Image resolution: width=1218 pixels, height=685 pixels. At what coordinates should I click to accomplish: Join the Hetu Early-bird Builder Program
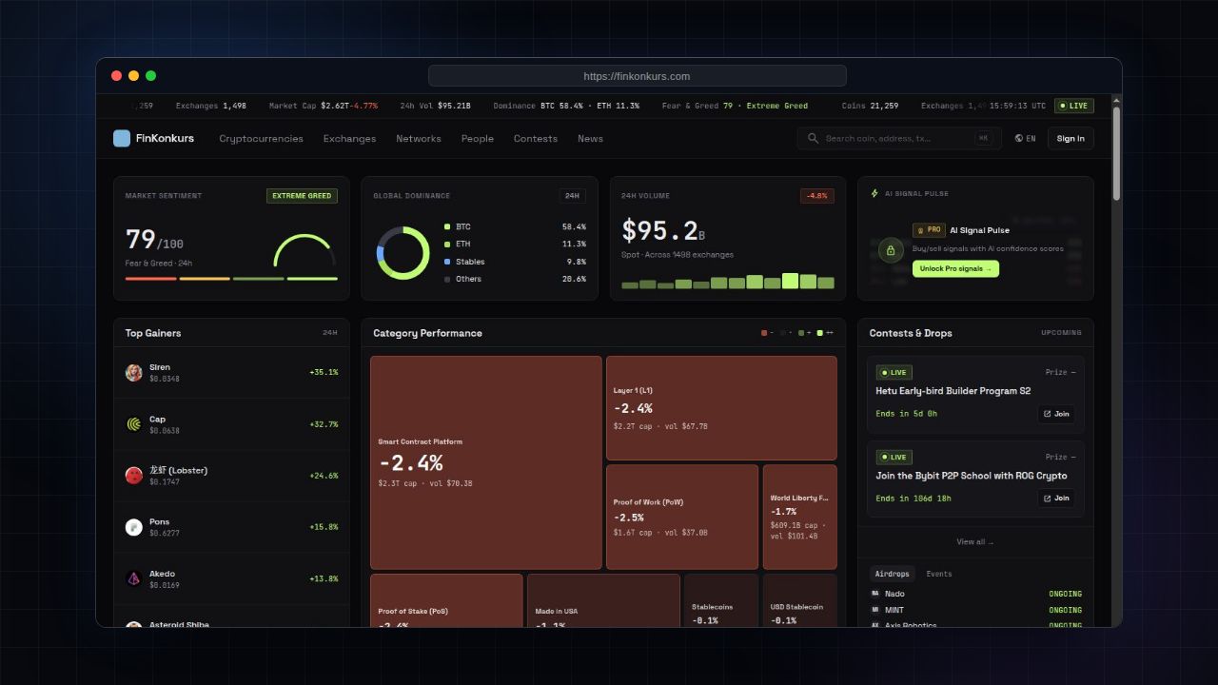point(1056,414)
